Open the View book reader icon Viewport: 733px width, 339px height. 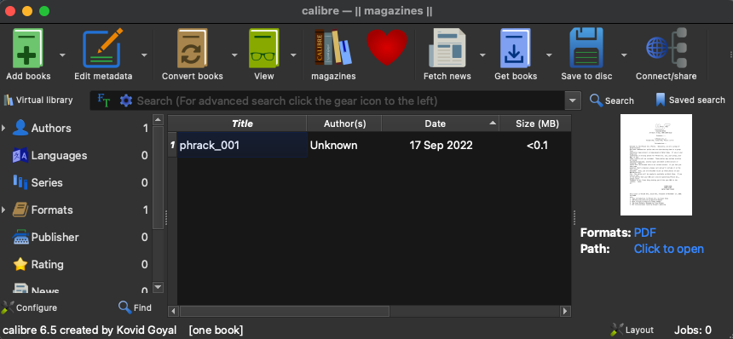tap(263, 48)
